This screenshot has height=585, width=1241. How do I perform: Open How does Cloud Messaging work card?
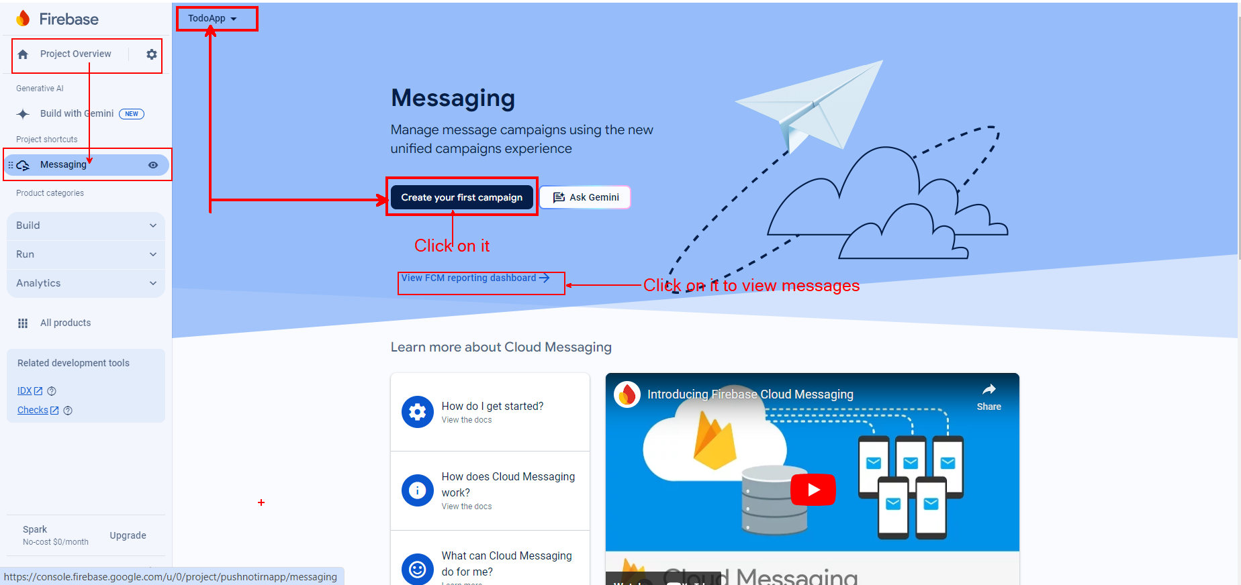(x=490, y=490)
